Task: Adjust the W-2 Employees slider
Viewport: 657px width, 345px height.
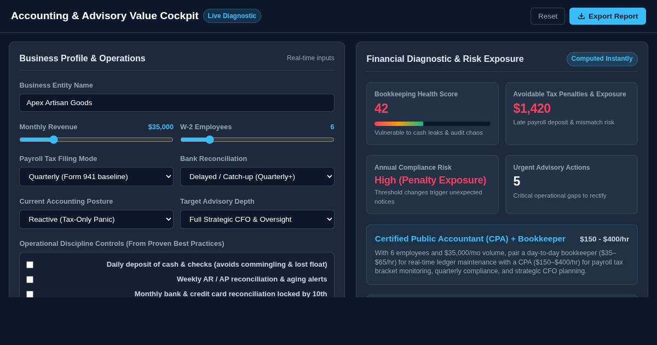Action: pyautogui.click(x=257, y=140)
